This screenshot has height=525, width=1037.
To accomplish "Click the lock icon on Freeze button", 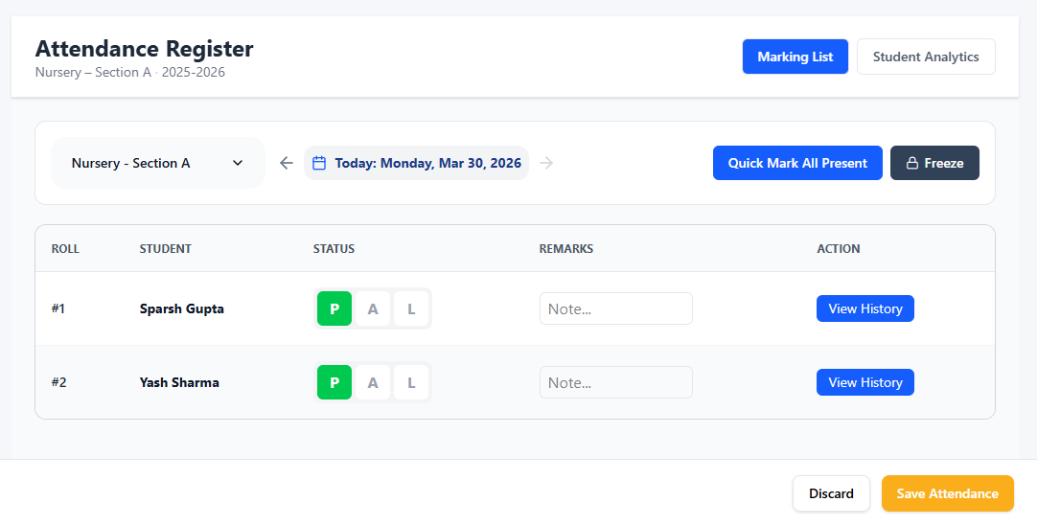I will point(912,163).
